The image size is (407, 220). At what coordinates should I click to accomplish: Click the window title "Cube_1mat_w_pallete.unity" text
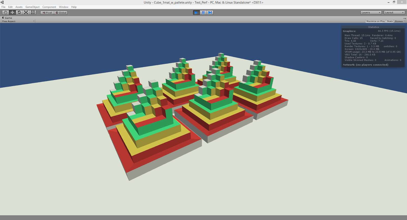(x=173, y=3)
